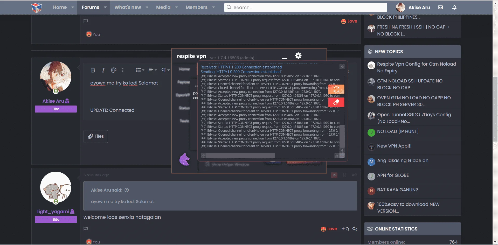Image resolution: width=498 pixels, height=245 pixels.
Task: Click the forum cube logo
Action: [x=37, y=8]
